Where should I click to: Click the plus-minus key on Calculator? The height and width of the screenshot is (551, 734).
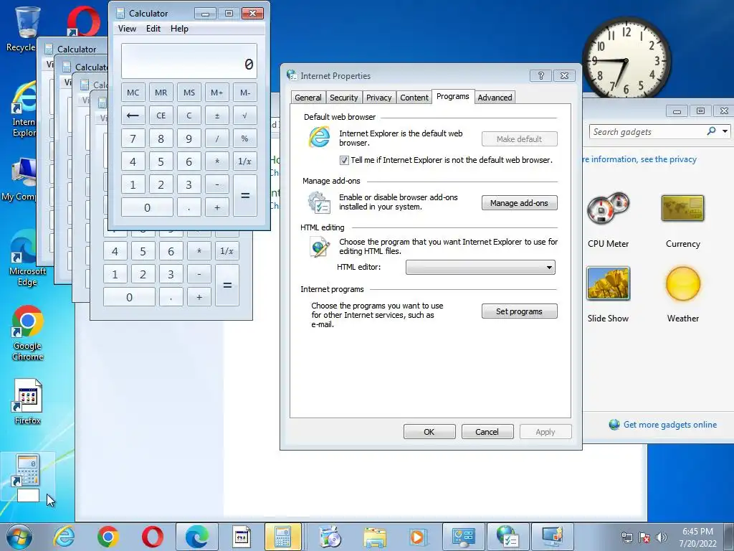216,116
